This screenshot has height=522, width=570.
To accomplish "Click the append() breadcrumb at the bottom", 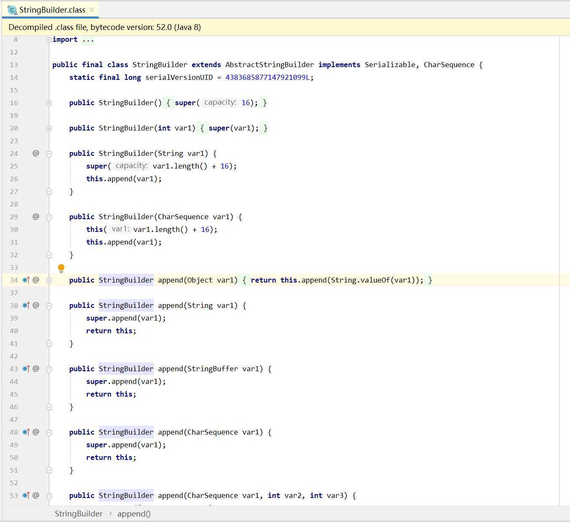I will point(134,514).
